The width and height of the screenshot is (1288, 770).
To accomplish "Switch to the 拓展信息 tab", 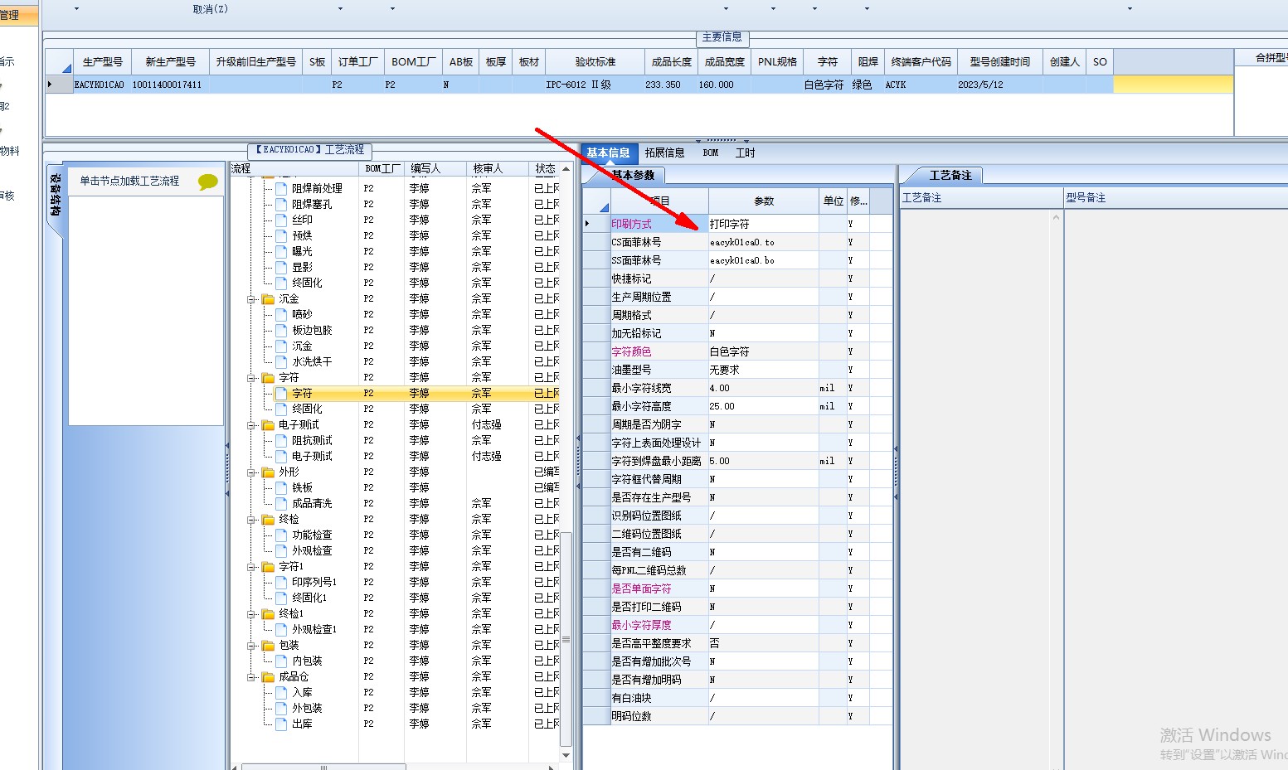I will (x=665, y=153).
